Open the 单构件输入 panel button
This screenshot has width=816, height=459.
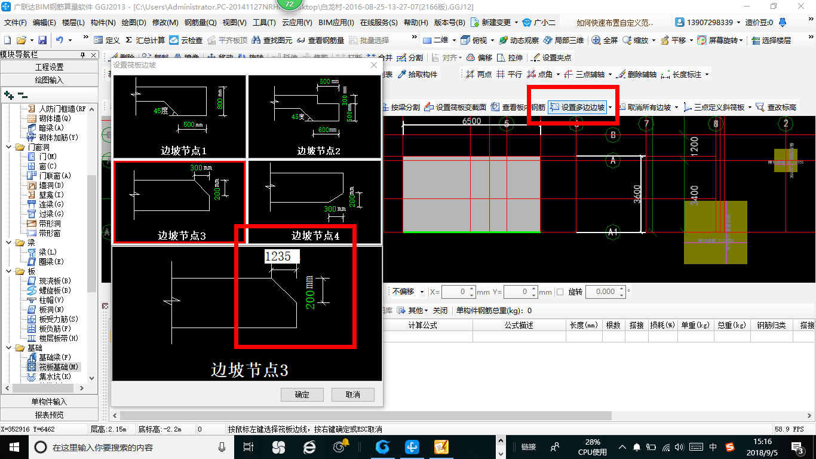pyautogui.click(x=49, y=402)
